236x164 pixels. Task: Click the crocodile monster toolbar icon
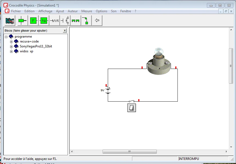(10, 21)
